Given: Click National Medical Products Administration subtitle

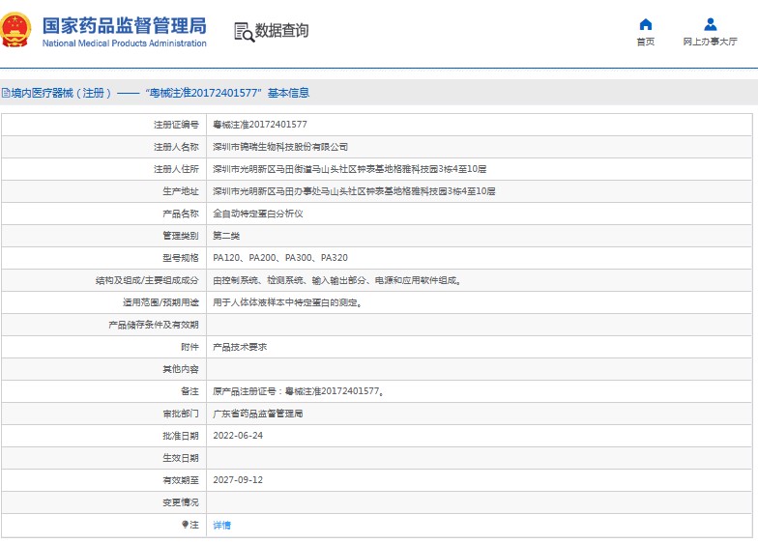Looking at the screenshot, I should point(124,43).
